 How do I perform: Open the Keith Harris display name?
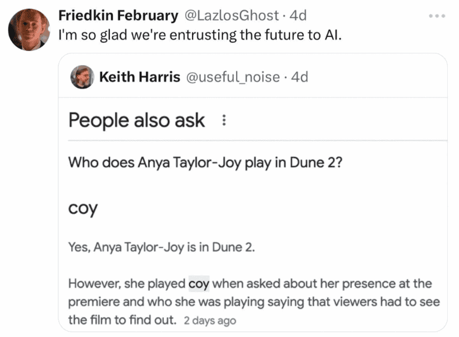tap(140, 77)
